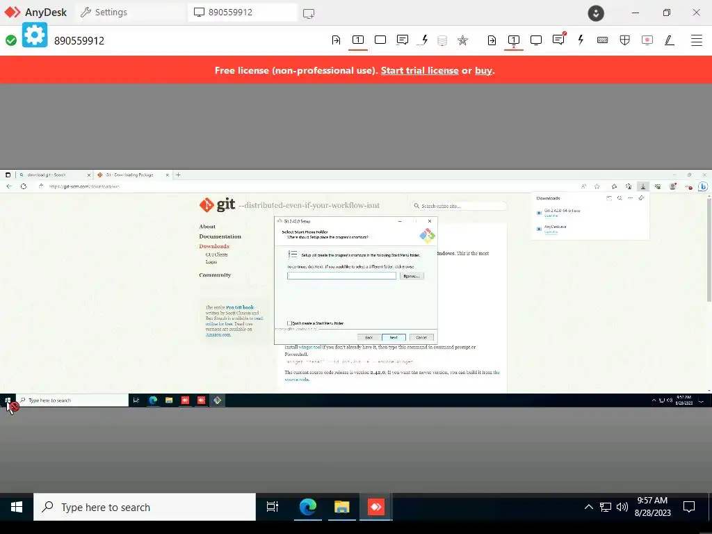Pin the remote Downloads panel
Screen dimensions: 712x534
pos(641,198)
